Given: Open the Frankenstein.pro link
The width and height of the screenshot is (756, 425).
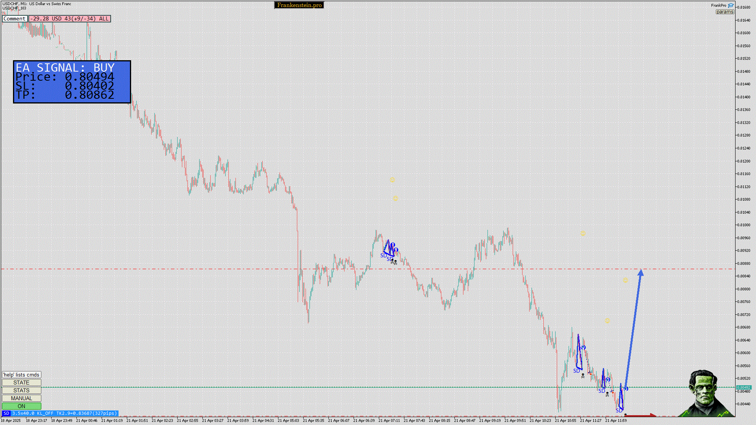Looking at the screenshot, I should (x=299, y=5).
